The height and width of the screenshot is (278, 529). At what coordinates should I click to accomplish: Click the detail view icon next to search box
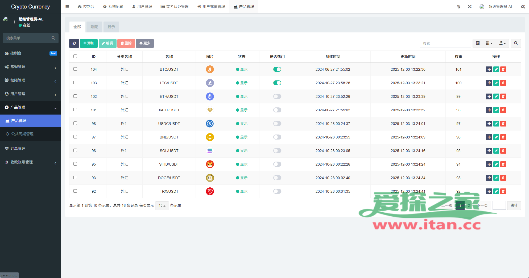click(x=478, y=43)
